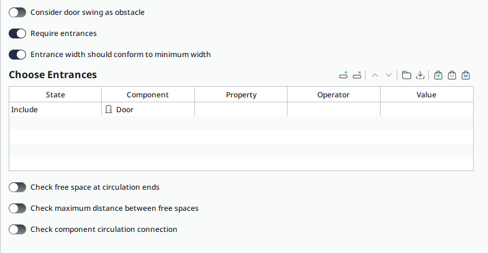Viewport: 488px width, 253px height.
Task: Disable the Require entrances toggle
Action: pyautogui.click(x=17, y=33)
